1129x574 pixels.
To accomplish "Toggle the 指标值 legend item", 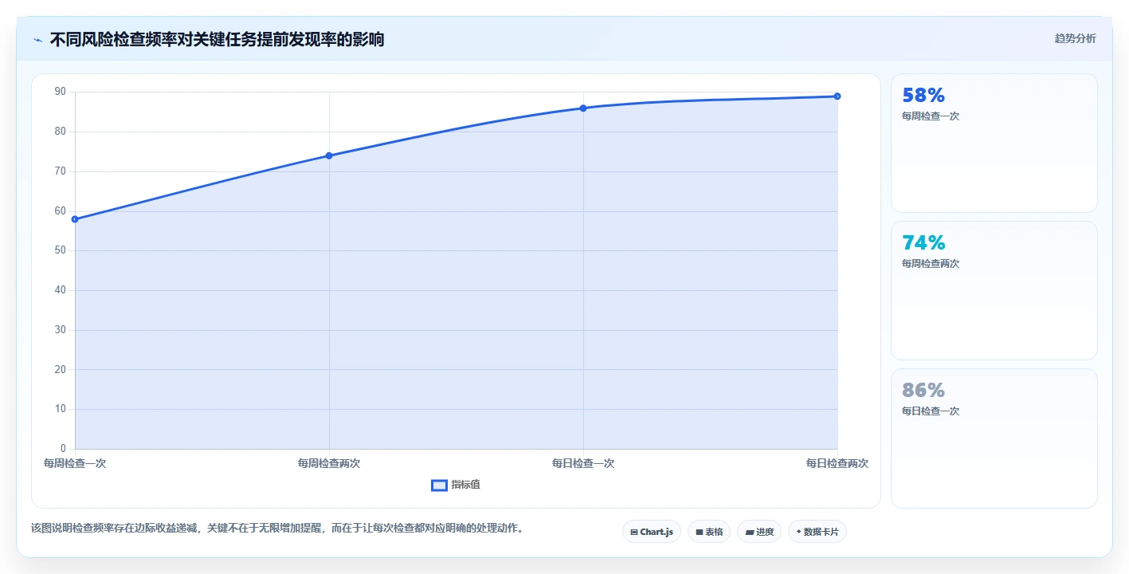I will coord(456,485).
